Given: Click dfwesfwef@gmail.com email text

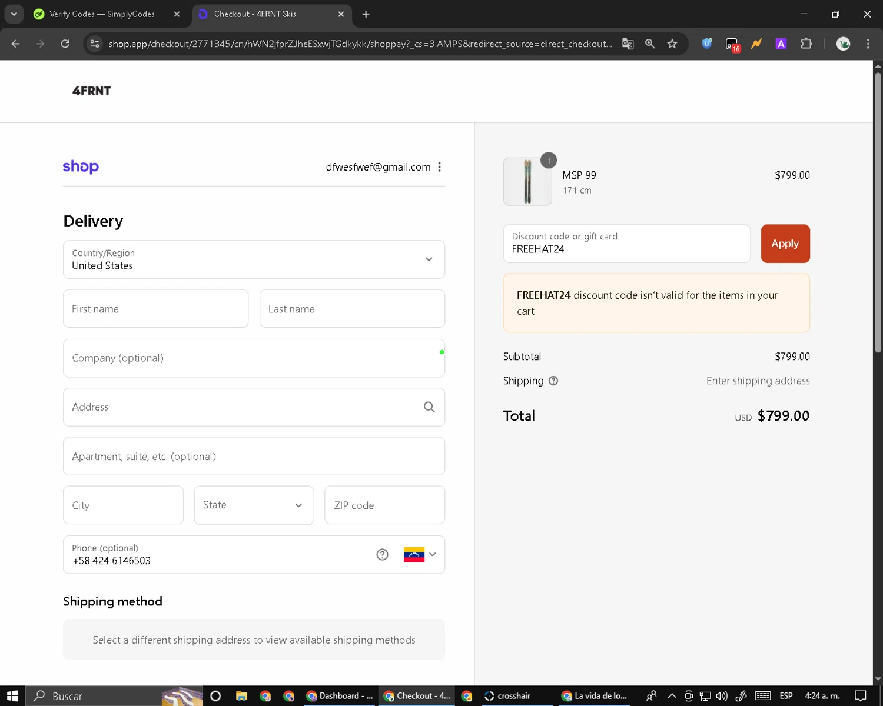Looking at the screenshot, I should 378,167.
